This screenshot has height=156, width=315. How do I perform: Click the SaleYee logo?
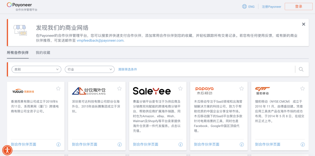(152, 91)
